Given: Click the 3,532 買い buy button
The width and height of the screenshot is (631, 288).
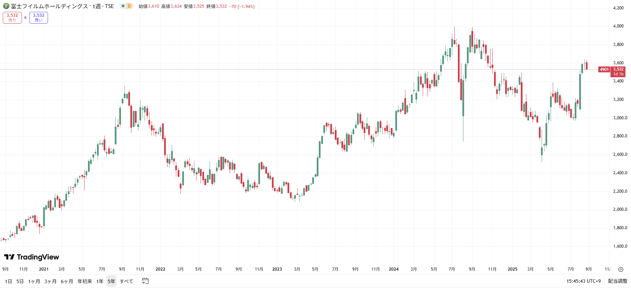Looking at the screenshot, I should pyautogui.click(x=39, y=18).
